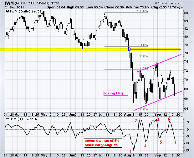
Task: Click the 61.8% Fibonacci retracement label
Action: click(x=143, y=45)
